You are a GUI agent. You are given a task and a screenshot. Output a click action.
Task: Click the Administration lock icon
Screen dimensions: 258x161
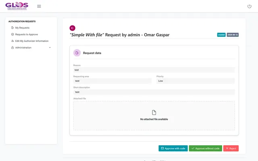tap(12, 48)
